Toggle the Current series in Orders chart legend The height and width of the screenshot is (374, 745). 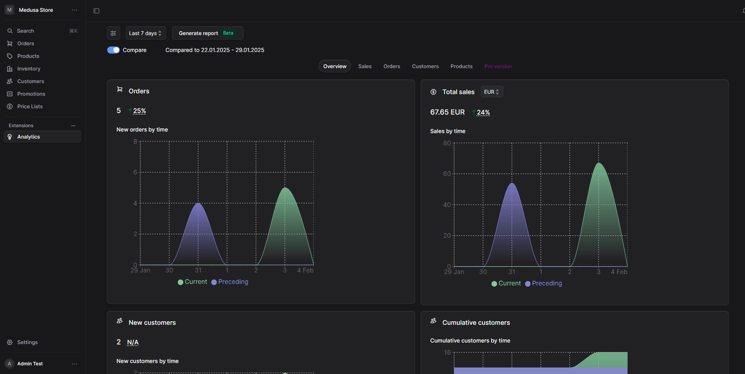(192, 282)
